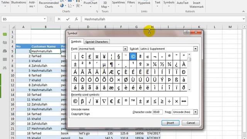
Task: Choose the capital Ç cedilla symbol
Action: 118,72
